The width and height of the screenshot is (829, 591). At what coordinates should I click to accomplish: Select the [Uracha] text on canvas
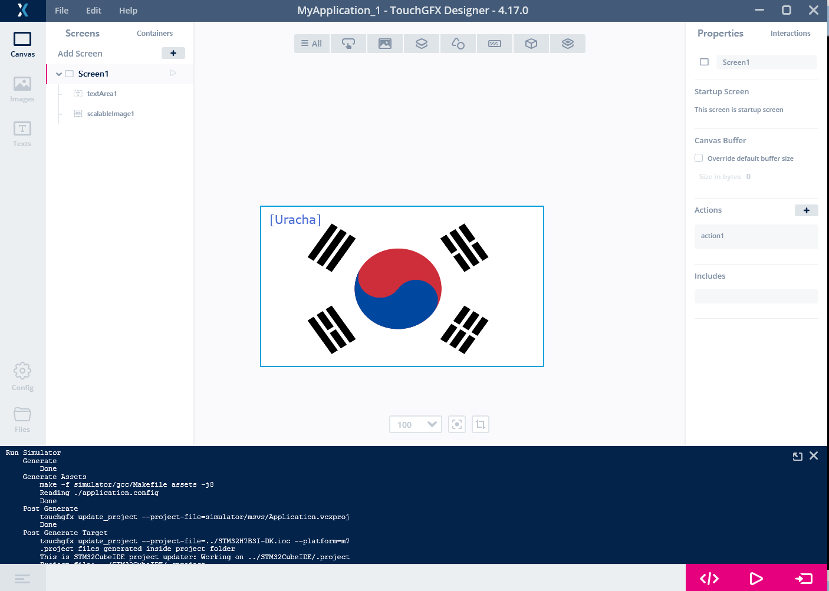[x=295, y=220]
